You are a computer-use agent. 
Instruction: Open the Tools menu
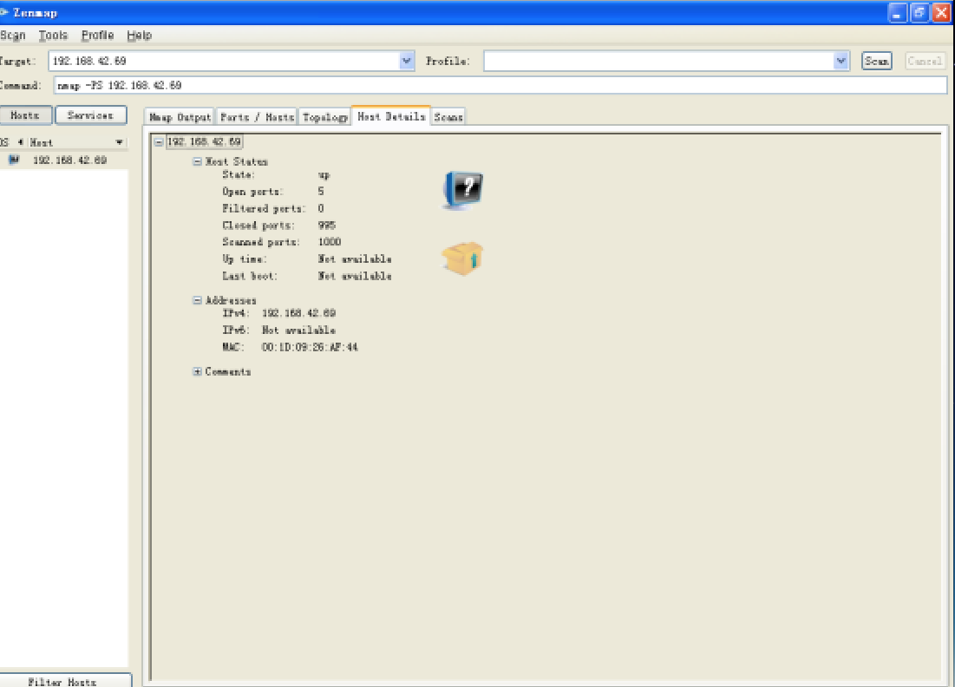(x=53, y=36)
